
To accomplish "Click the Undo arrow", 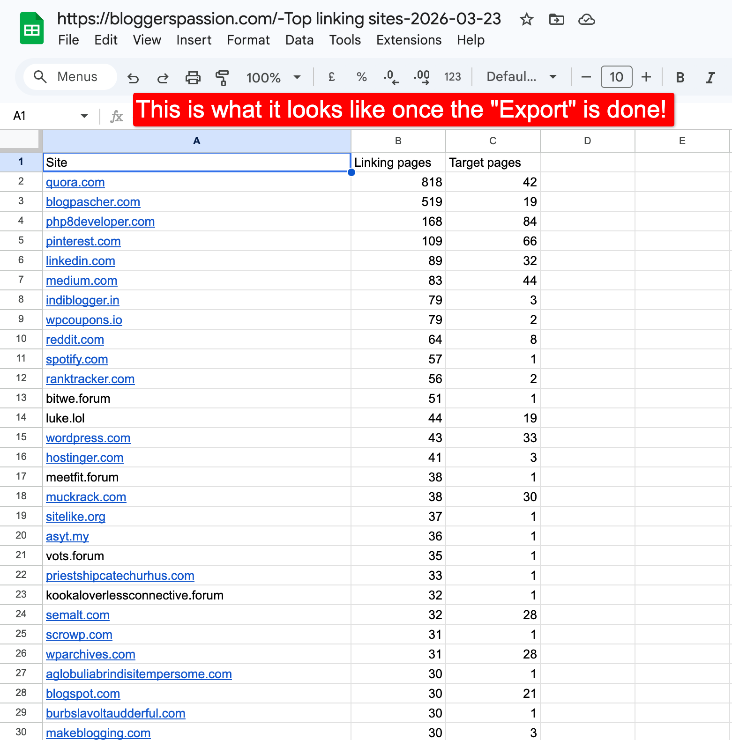I will point(133,77).
